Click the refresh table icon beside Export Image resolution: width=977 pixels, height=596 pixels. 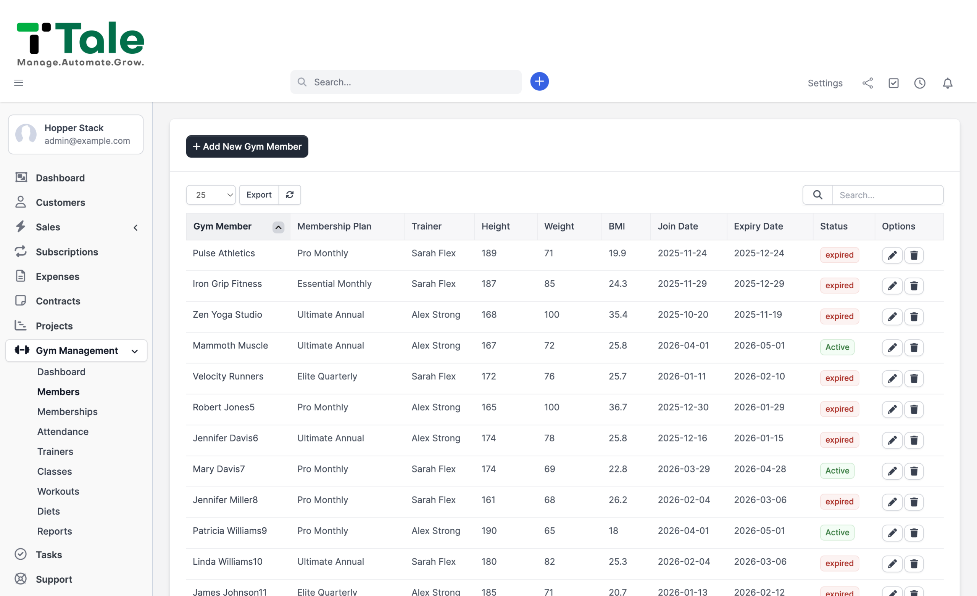290,194
